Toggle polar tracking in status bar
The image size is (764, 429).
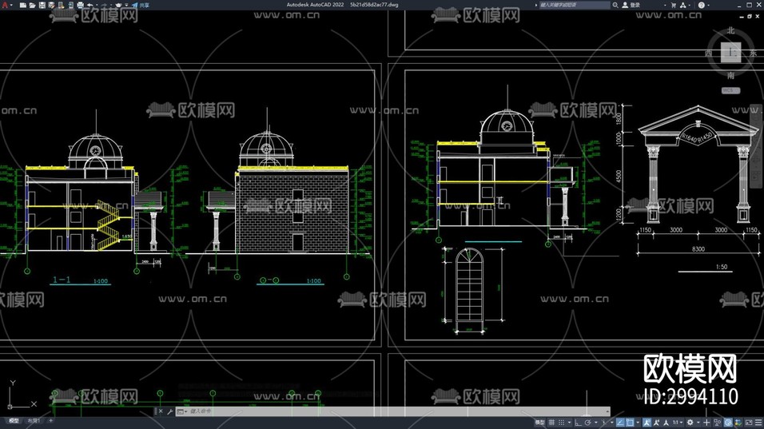pos(588,423)
